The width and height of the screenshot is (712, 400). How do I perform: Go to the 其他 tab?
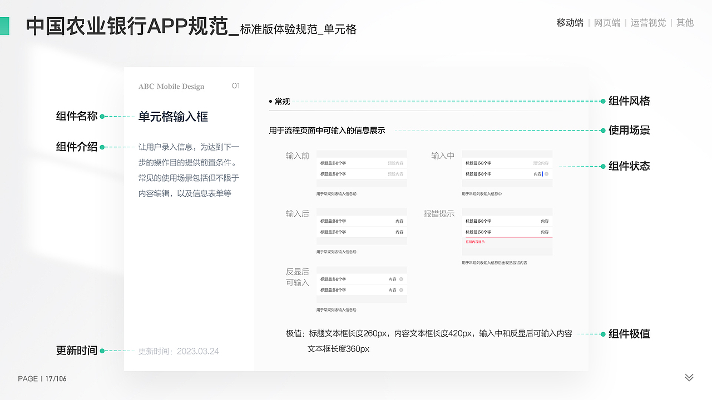(685, 23)
